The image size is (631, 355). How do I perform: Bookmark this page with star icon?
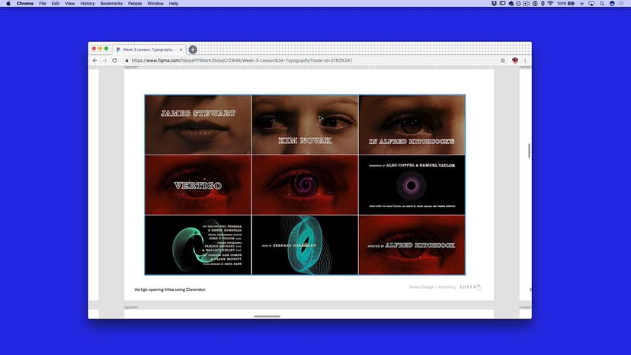pos(503,60)
